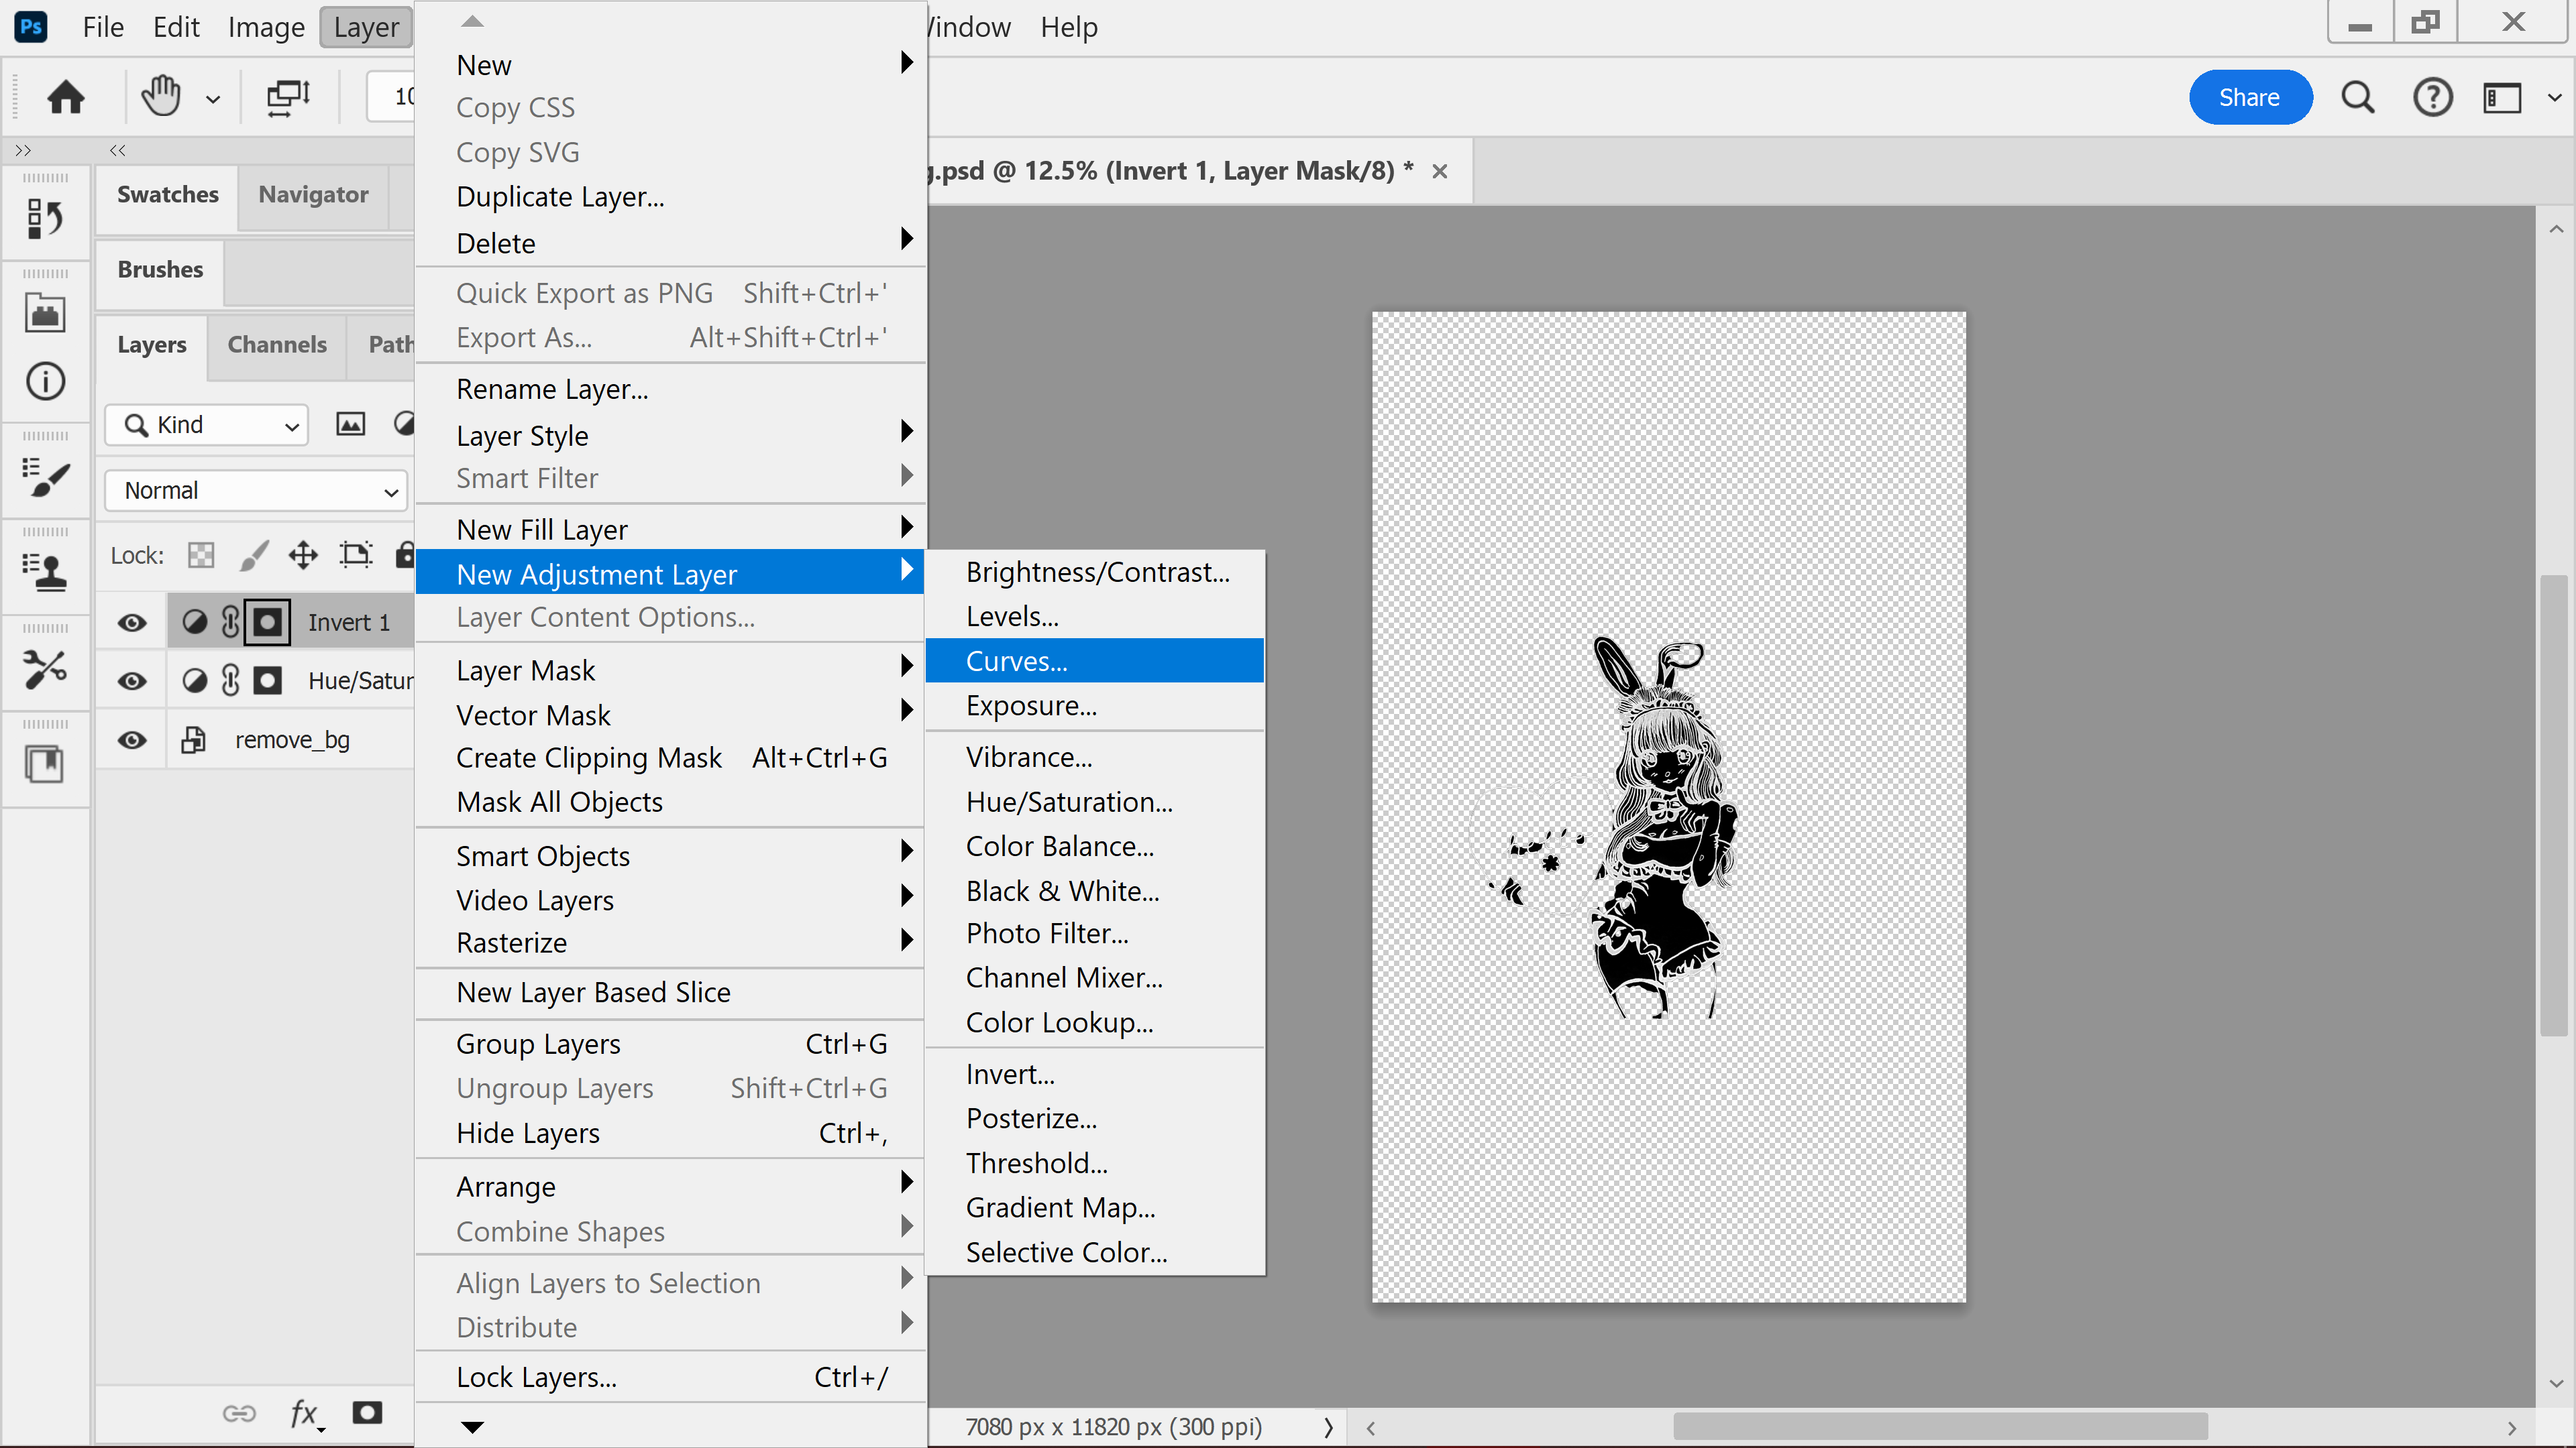This screenshot has height=1448, width=2576.
Task: Click the horizontal canvas scrollbar
Action: click(x=1940, y=1427)
